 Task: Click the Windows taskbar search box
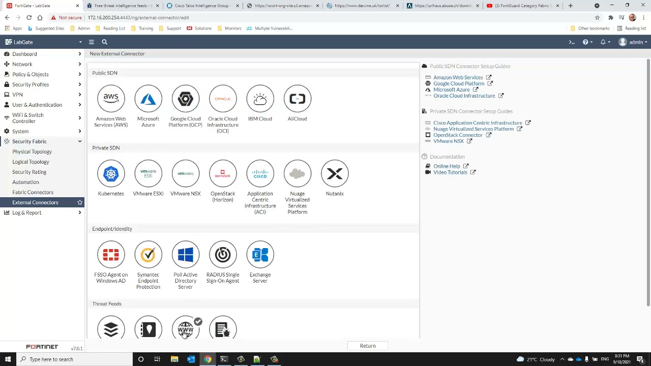point(74,359)
